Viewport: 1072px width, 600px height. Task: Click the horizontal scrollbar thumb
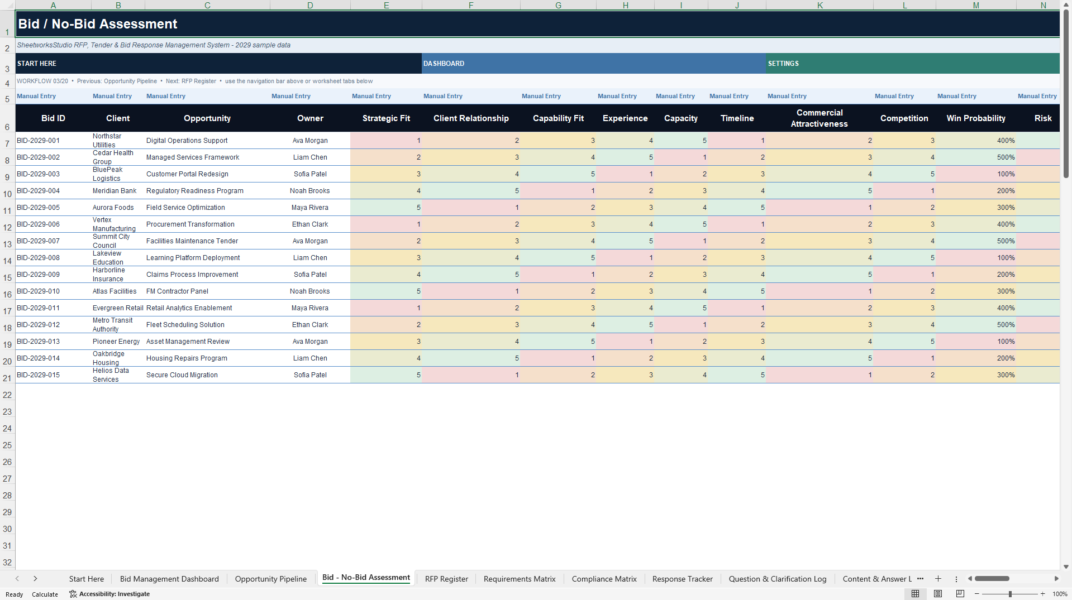point(992,579)
